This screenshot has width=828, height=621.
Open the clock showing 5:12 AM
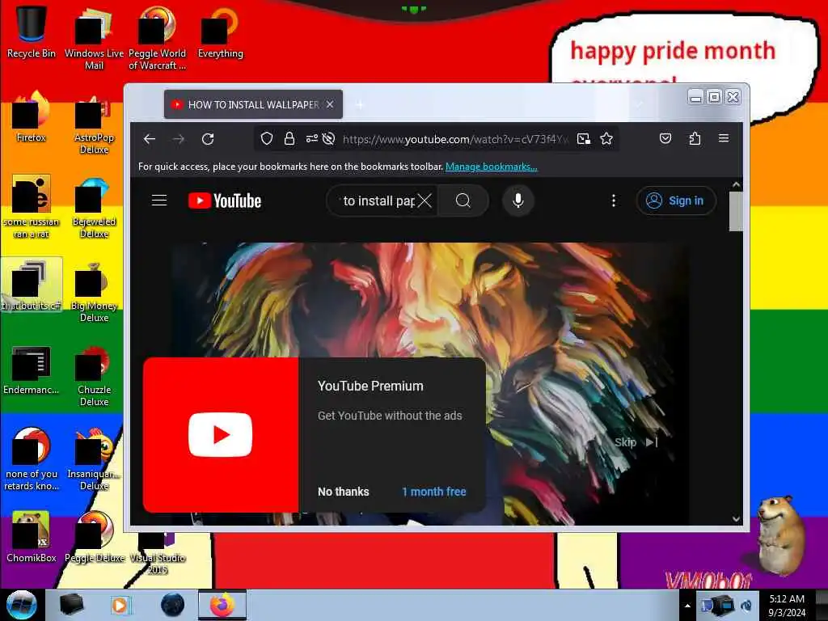point(787,605)
